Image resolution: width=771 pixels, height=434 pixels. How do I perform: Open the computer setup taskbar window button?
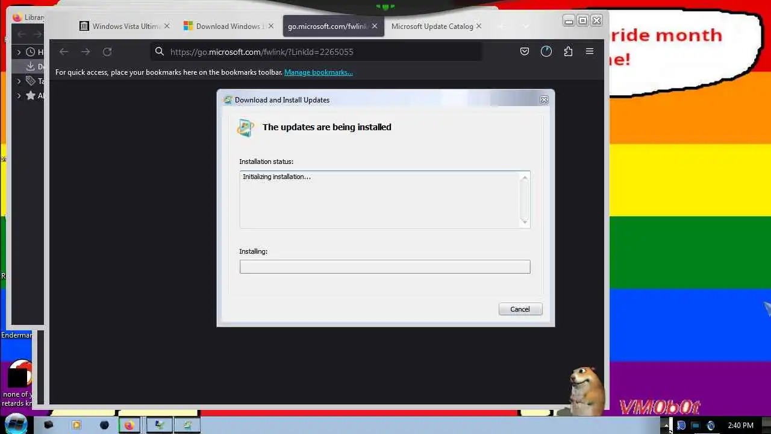(159, 425)
